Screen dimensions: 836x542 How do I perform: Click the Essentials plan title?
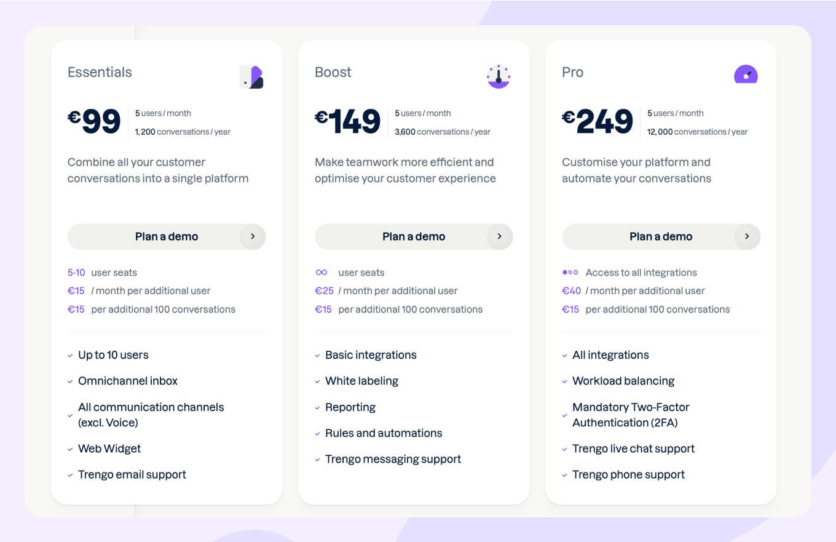100,72
